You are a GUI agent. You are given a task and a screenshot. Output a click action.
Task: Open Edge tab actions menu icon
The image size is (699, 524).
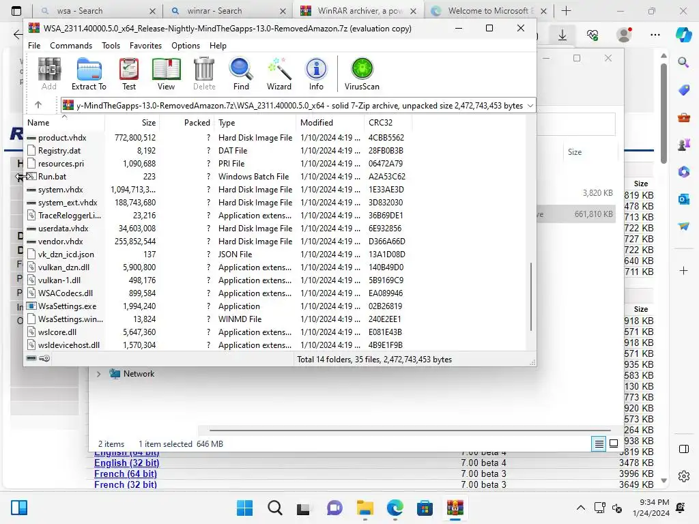(16, 11)
